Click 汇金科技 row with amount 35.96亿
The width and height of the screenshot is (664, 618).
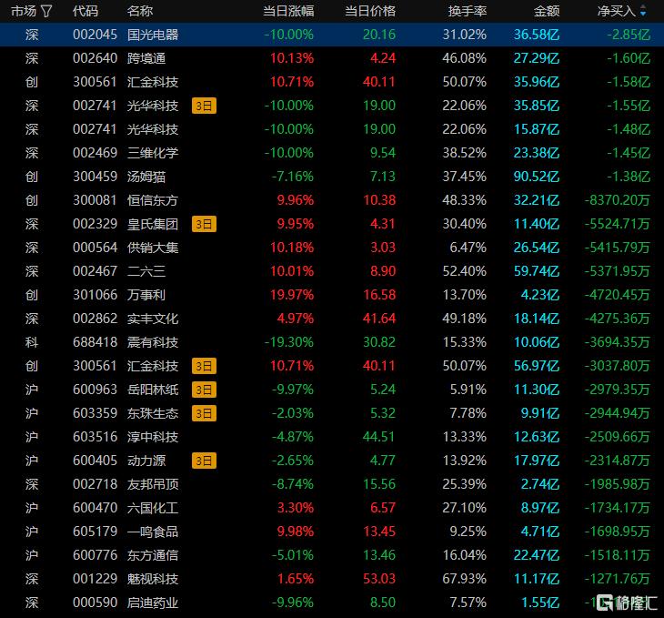(x=332, y=82)
